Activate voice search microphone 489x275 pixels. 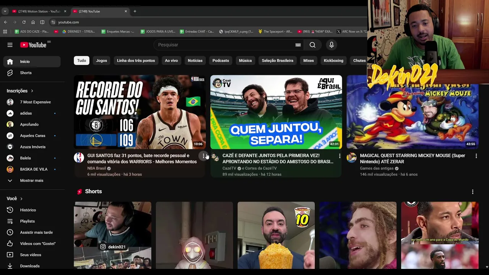pyautogui.click(x=332, y=45)
